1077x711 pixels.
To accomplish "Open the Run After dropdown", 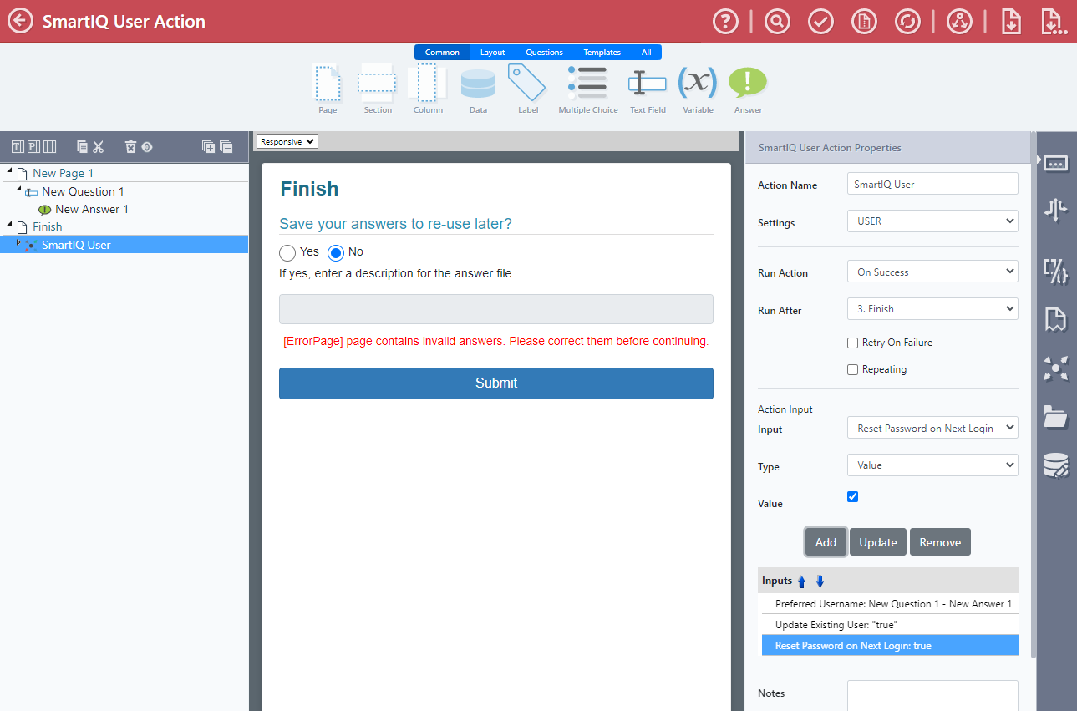I will [x=932, y=308].
